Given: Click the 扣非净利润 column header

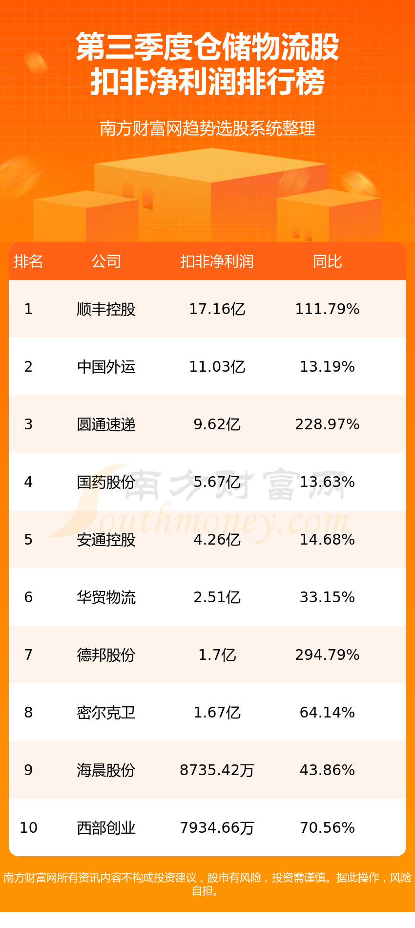Looking at the screenshot, I should click(x=217, y=262).
